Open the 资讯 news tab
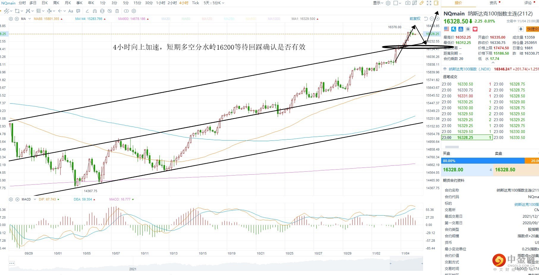Screen dimensions: 539x275 493,3
